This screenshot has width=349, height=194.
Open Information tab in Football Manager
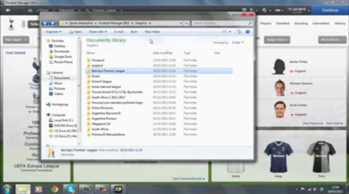[x=321, y=23]
